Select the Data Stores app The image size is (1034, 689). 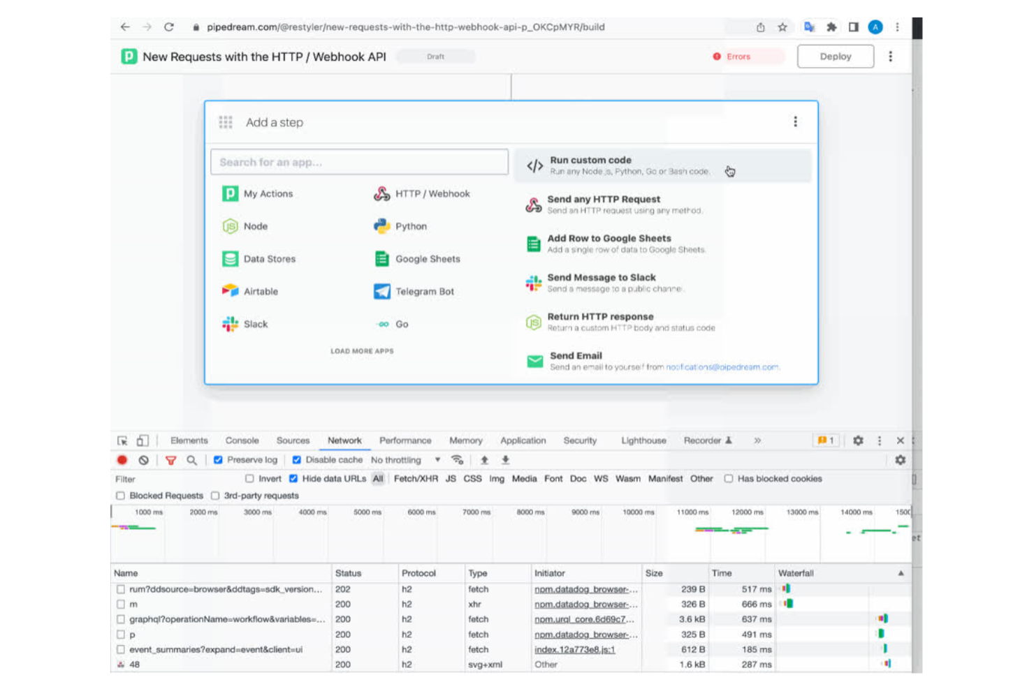coord(259,259)
